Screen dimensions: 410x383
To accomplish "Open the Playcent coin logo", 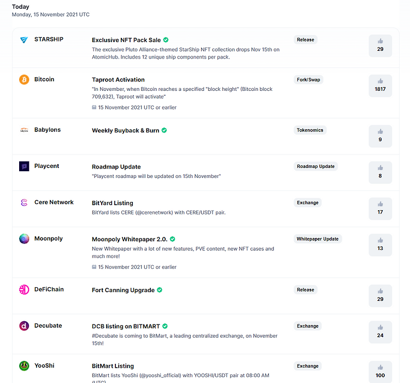I will [x=24, y=166].
